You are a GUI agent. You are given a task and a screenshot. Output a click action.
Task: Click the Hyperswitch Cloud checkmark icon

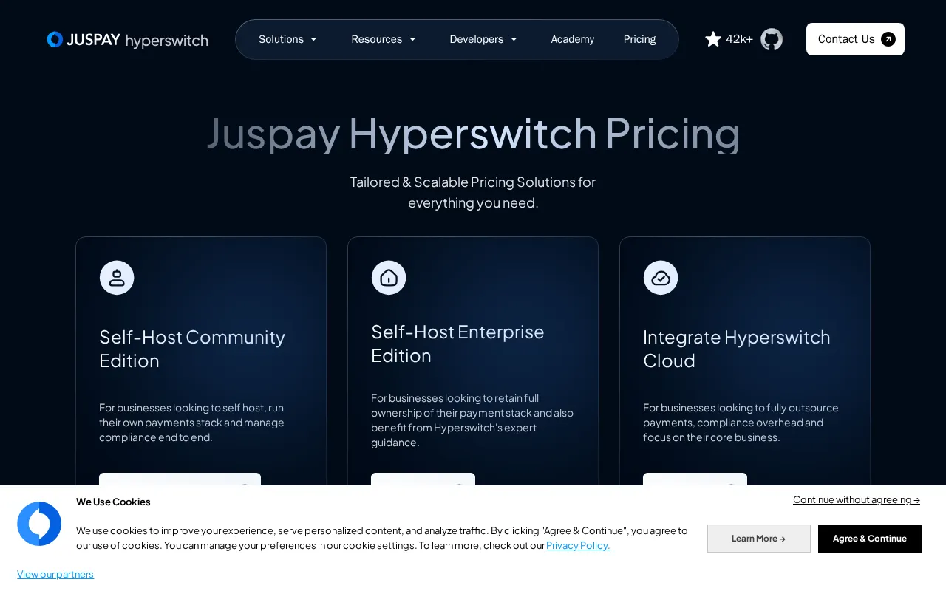click(x=661, y=278)
